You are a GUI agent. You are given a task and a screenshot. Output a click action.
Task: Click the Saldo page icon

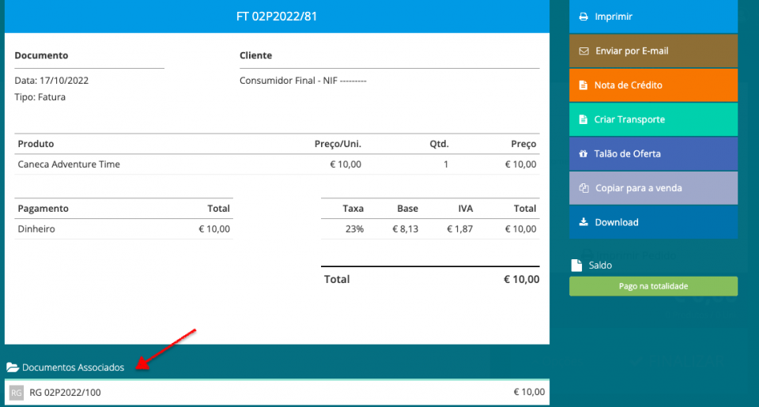(x=576, y=266)
